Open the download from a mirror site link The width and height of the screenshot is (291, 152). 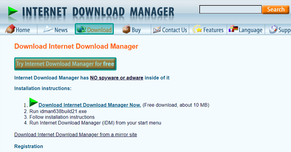click(76, 135)
